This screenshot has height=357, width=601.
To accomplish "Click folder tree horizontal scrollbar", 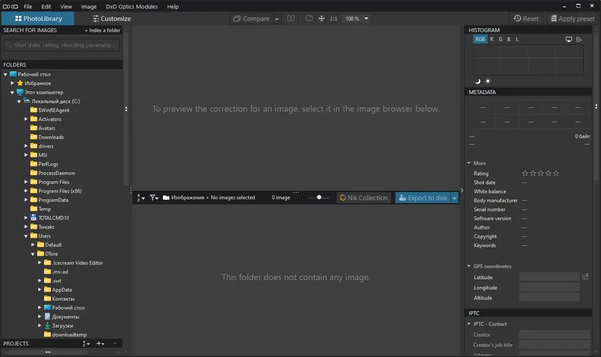I will [48, 352].
